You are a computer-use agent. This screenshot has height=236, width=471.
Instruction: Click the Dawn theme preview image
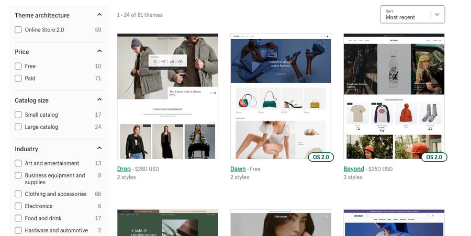coord(281,96)
